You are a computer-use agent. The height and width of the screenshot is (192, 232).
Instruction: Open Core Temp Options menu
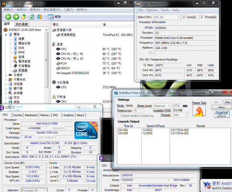pyautogui.click(x=152, y=10)
